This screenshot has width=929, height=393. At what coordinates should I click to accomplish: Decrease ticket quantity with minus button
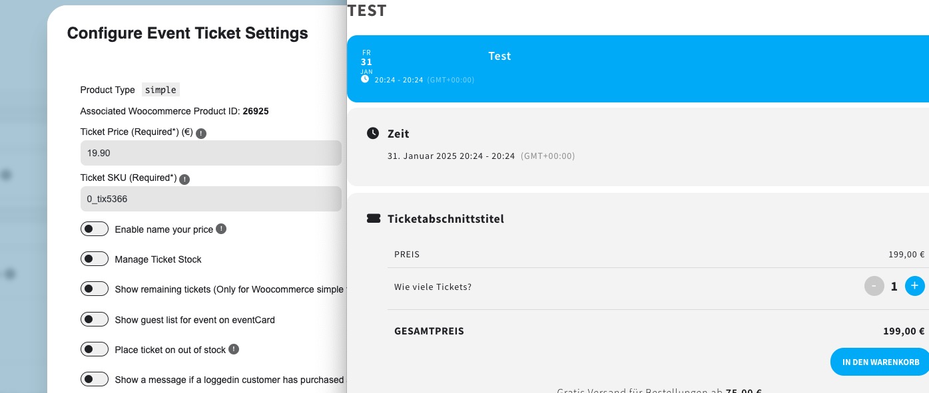[874, 286]
